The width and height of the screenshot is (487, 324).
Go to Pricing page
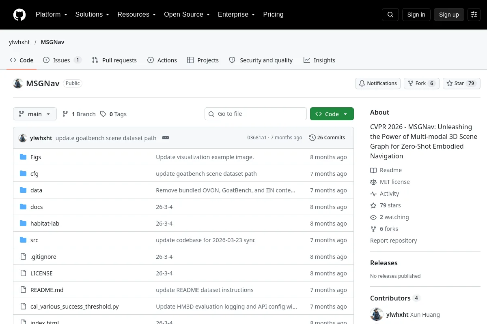click(x=273, y=15)
